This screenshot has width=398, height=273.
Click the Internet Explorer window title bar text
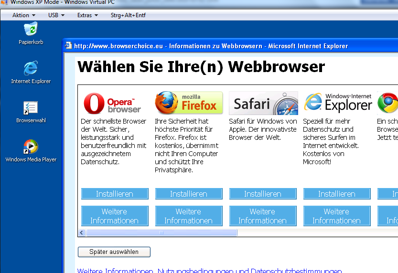[x=211, y=46]
